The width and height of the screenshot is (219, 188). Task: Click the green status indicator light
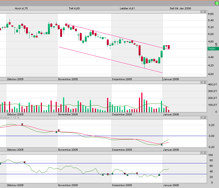point(217,3)
